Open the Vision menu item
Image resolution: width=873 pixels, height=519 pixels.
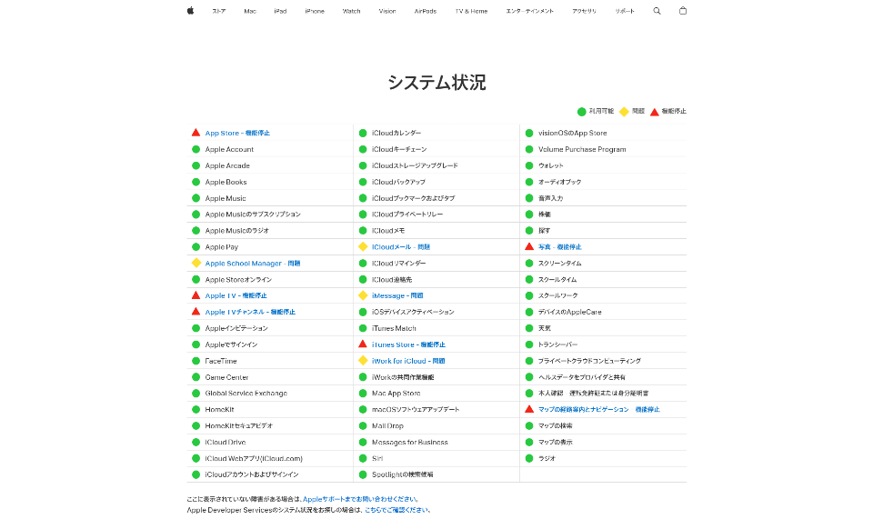(387, 11)
